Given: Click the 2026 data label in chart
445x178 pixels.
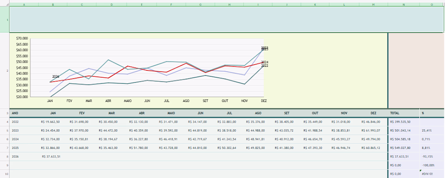Looking at the screenshot, I should (x=56, y=76).
